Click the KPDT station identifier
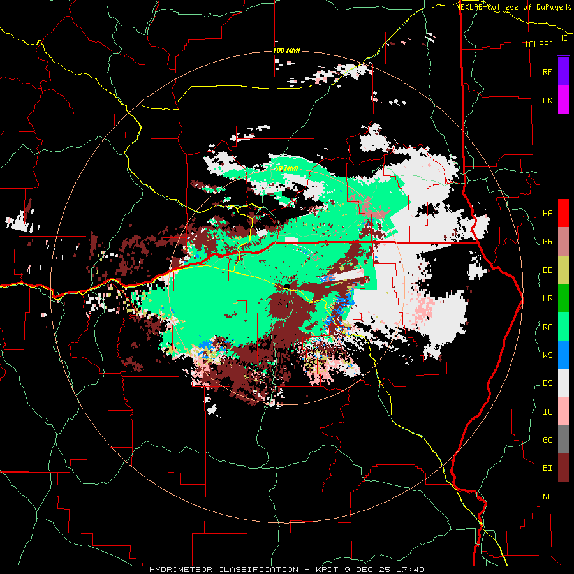 (x=328, y=570)
